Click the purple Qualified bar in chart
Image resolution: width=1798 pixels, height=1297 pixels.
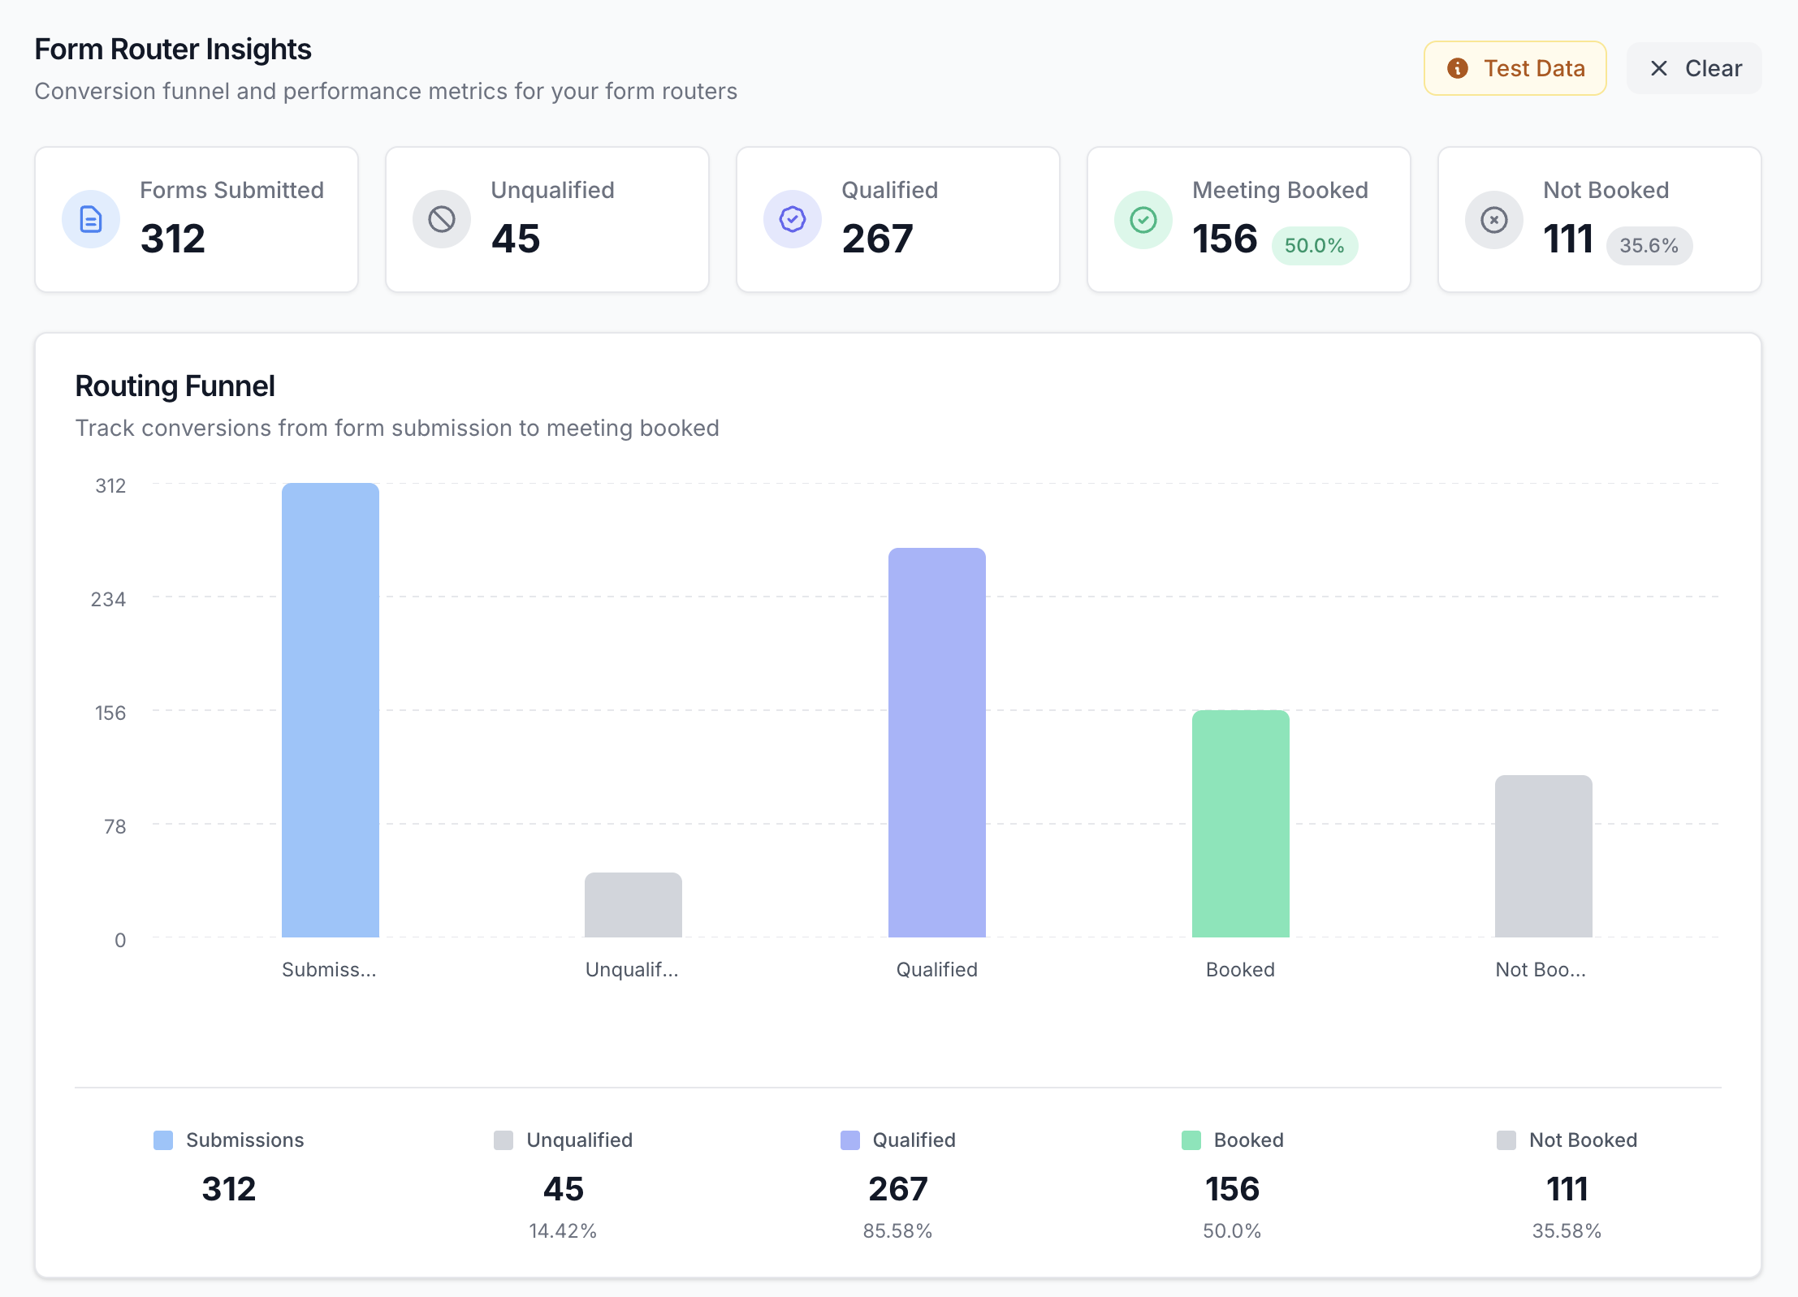(x=937, y=743)
